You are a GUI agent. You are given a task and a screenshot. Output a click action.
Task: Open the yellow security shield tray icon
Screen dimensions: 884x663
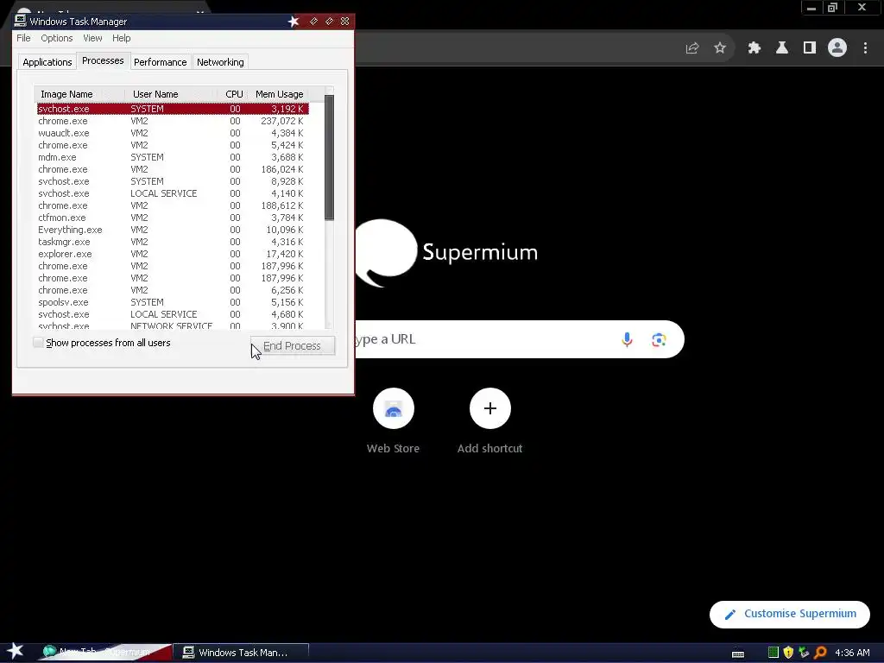coord(788,653)
